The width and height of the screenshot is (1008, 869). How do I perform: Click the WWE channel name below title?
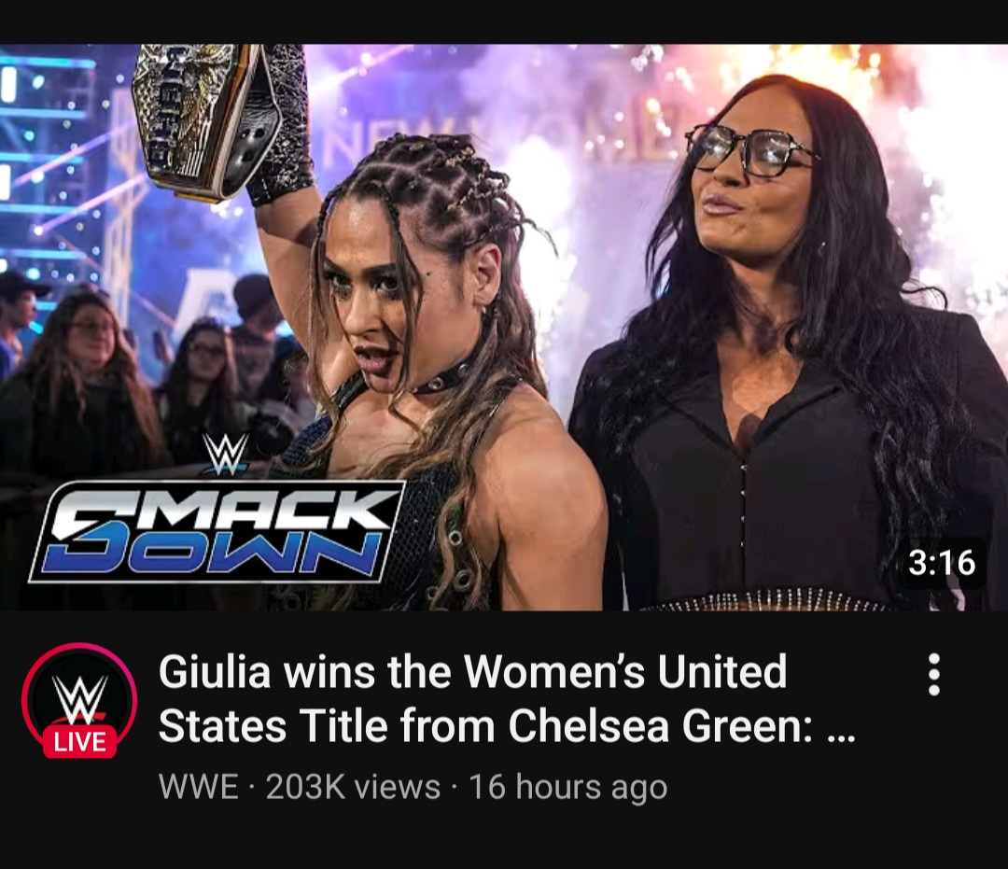point(198,787)
